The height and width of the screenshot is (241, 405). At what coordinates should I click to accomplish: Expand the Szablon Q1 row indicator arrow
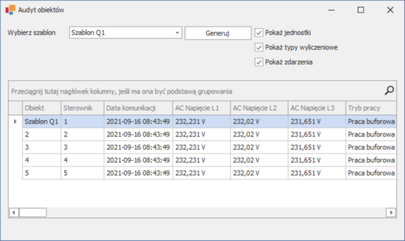pos(15,121)
